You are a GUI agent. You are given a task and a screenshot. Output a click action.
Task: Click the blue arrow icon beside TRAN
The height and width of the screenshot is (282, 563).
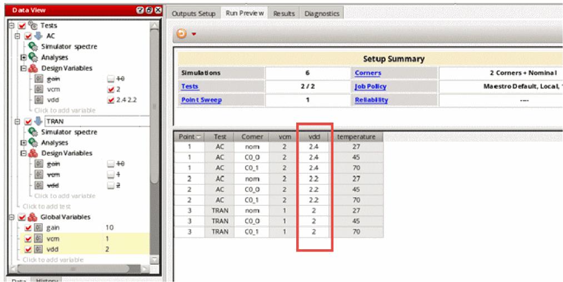pos(38,121)
